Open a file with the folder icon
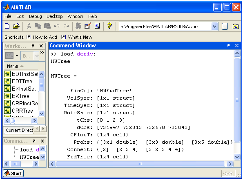 [x=16, y=26]
